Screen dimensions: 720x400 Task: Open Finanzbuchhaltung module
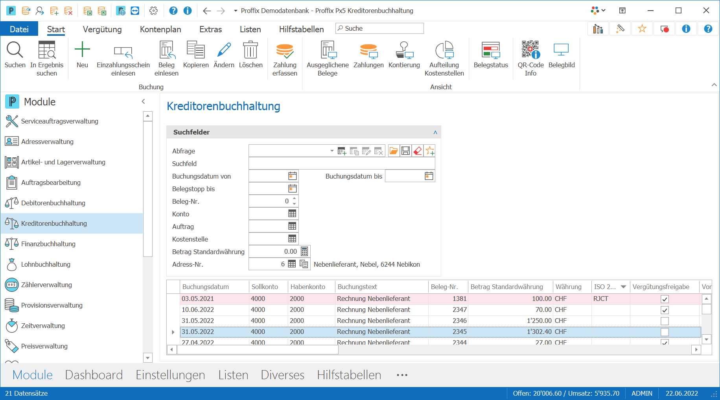[72, 244]
